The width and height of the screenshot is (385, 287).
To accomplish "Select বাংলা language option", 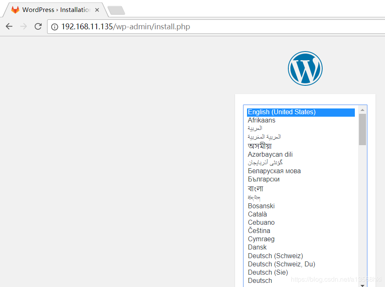I will tap(301, 188).
